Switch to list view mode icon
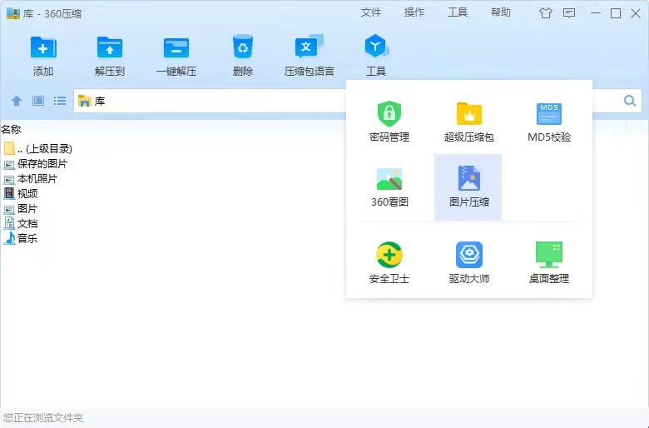The image size is (649, 428). tap(60, 101)
